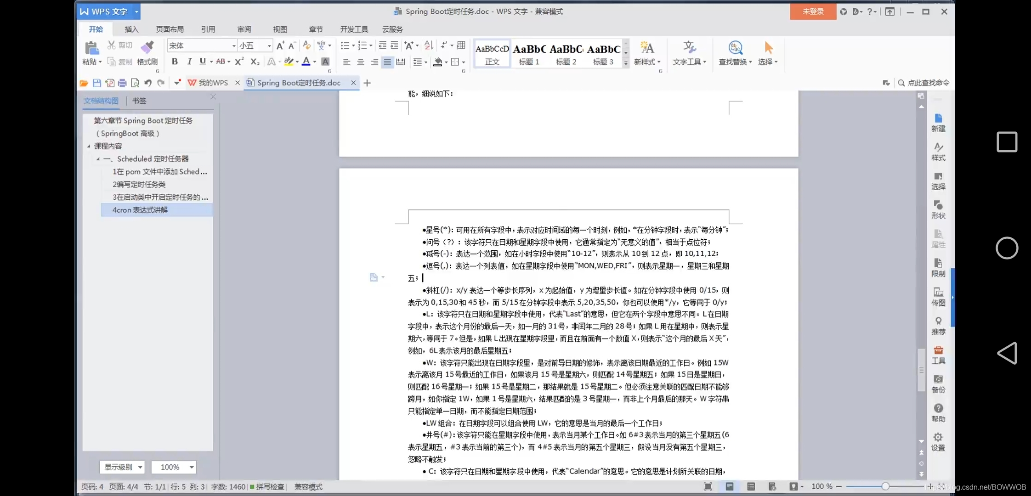Screen dimensions: 1031x496
Task: Toggle 拼写检查 spell check in status bar
Action: (267, 487)
